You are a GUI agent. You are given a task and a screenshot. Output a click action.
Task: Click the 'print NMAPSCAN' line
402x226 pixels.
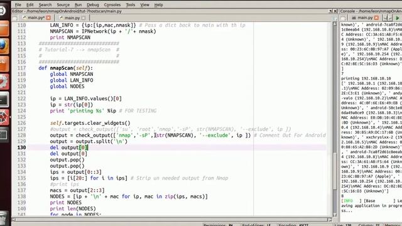point(70,38)
